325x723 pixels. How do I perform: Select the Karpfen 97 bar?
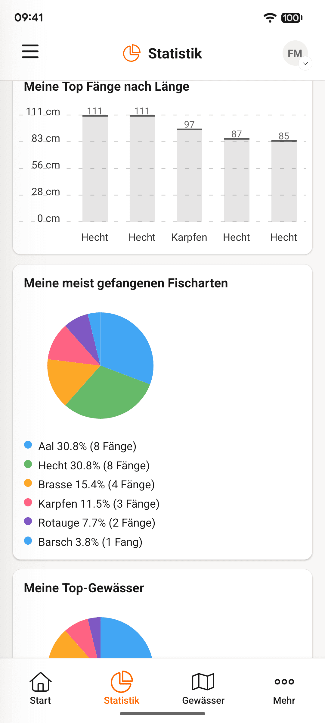tap(189, 175)
